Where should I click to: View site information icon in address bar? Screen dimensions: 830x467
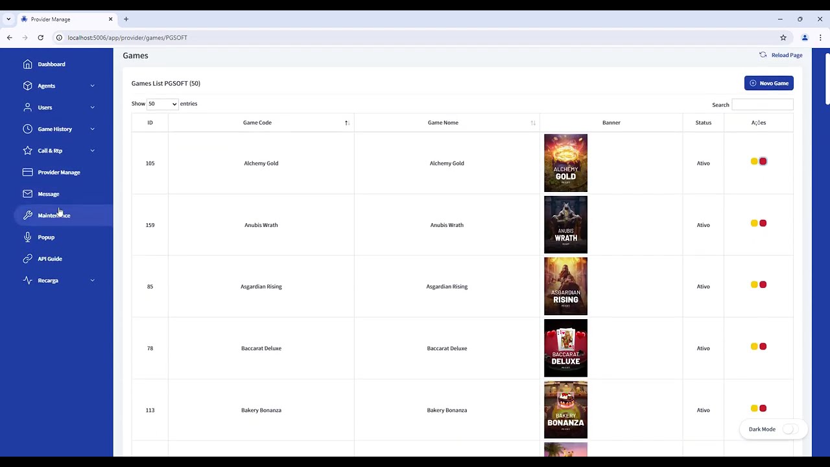[59, 38]
